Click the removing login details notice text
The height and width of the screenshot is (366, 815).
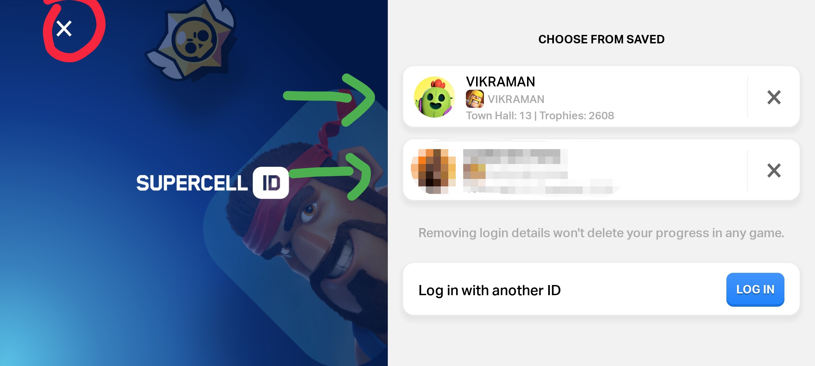[x=601, y=233]
